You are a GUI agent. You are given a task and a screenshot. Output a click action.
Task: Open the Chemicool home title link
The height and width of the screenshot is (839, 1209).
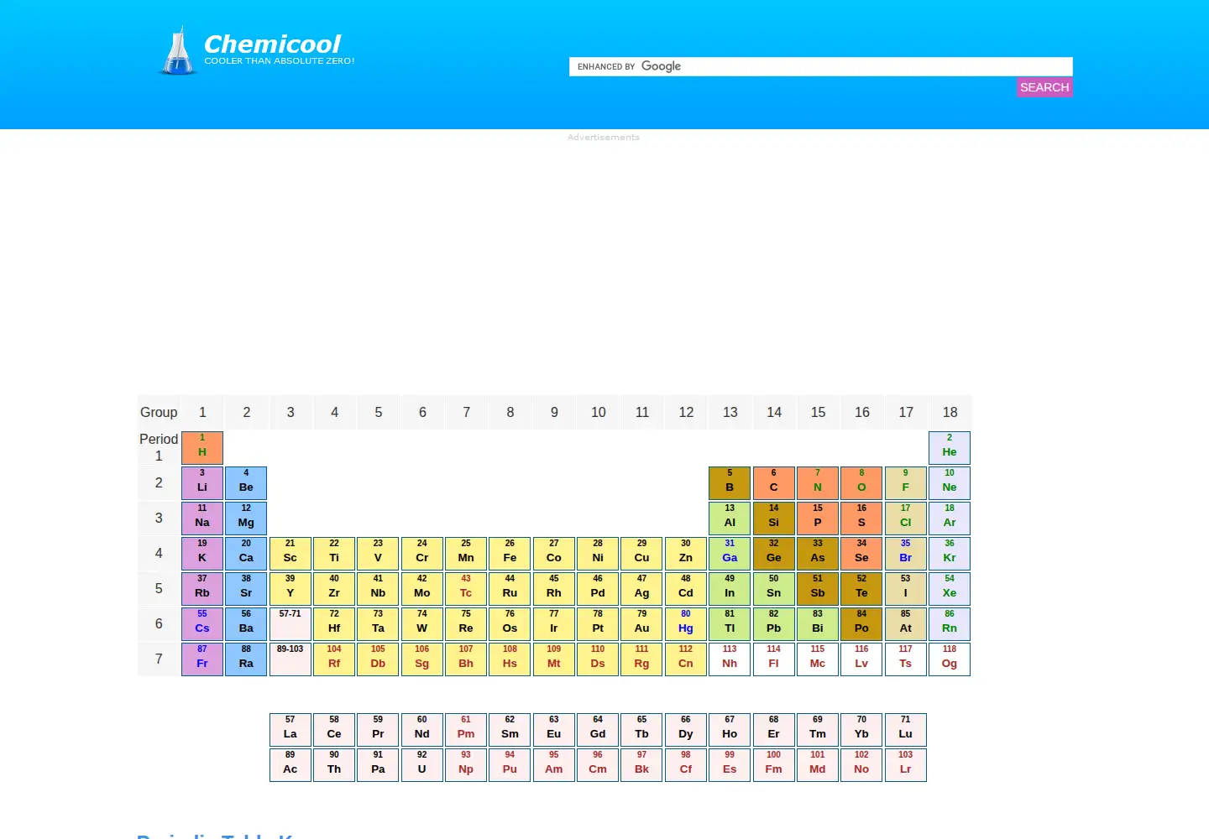click(272, 44)
